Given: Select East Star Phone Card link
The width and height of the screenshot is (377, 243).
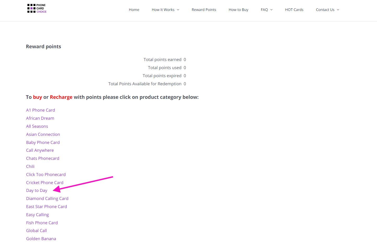Looking at the screenshot, I should coord(46,206).
